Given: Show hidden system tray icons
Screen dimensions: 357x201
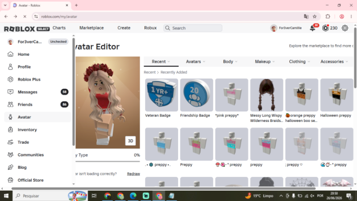Looking at the screenshot, I should click(x=281, y=196).
